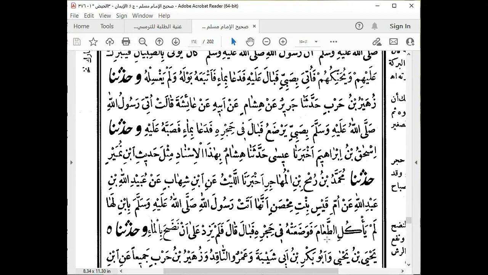
Task: Open the Help question mark icon
Action: coord(359,26)
